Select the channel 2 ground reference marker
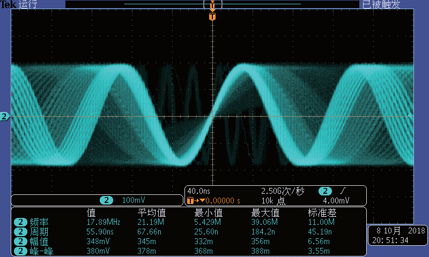Image resolution: width=429 pixels, height=257 pixels. 5,116
